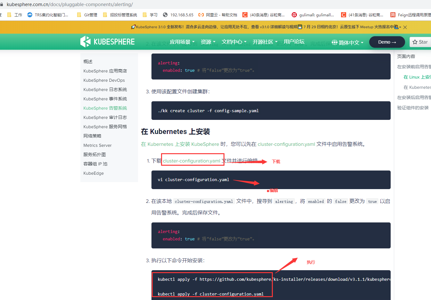Open the 192.168.5.65 bookmark
This screenshot has height=300, width=431.
(178, 15)
